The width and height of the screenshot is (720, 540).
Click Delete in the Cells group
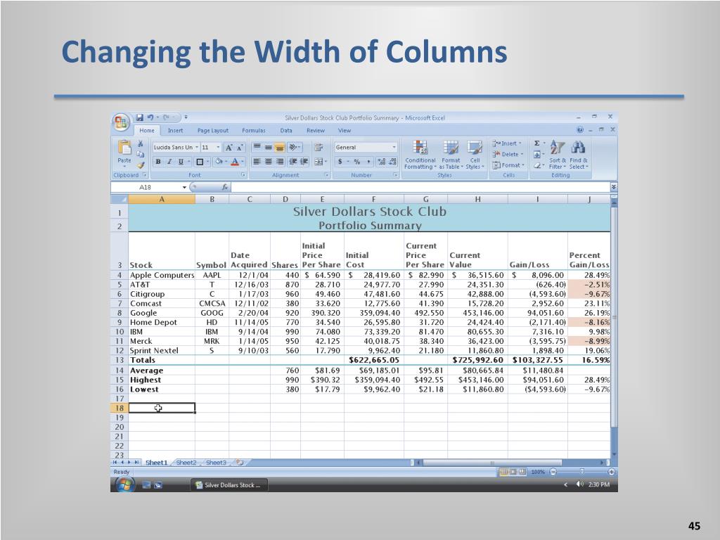coord(508,154)
